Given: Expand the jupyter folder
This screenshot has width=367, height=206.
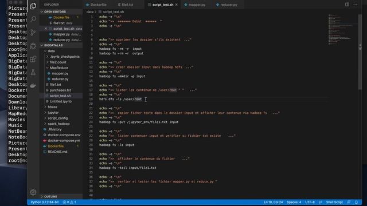Looking at the screenshot, I should coord(61,113).
